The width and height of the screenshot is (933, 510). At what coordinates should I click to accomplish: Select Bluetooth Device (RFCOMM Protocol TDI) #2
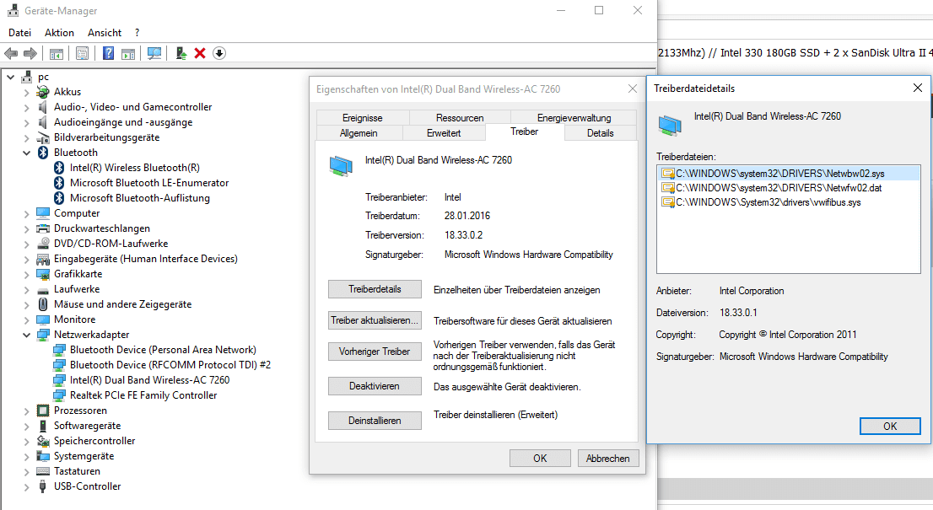(170, 365)
